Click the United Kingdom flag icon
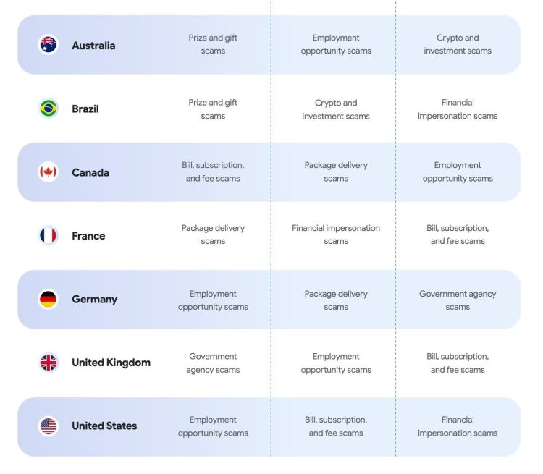The height and width of the screenshot is (474, 543). pos(49,363)
